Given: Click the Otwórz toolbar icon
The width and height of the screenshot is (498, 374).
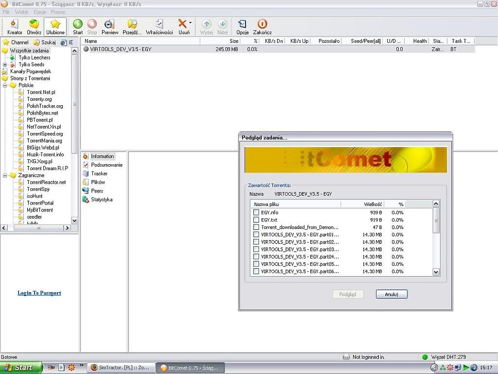Looking at the screenshot, I should pos(34,27).
